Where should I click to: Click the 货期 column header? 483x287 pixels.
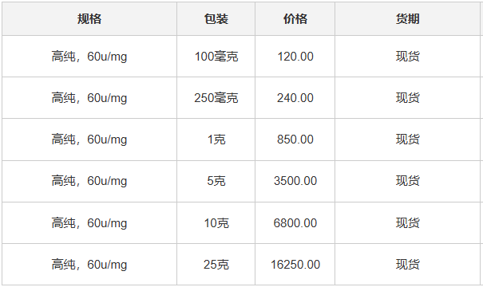click(x=407, y=19)
